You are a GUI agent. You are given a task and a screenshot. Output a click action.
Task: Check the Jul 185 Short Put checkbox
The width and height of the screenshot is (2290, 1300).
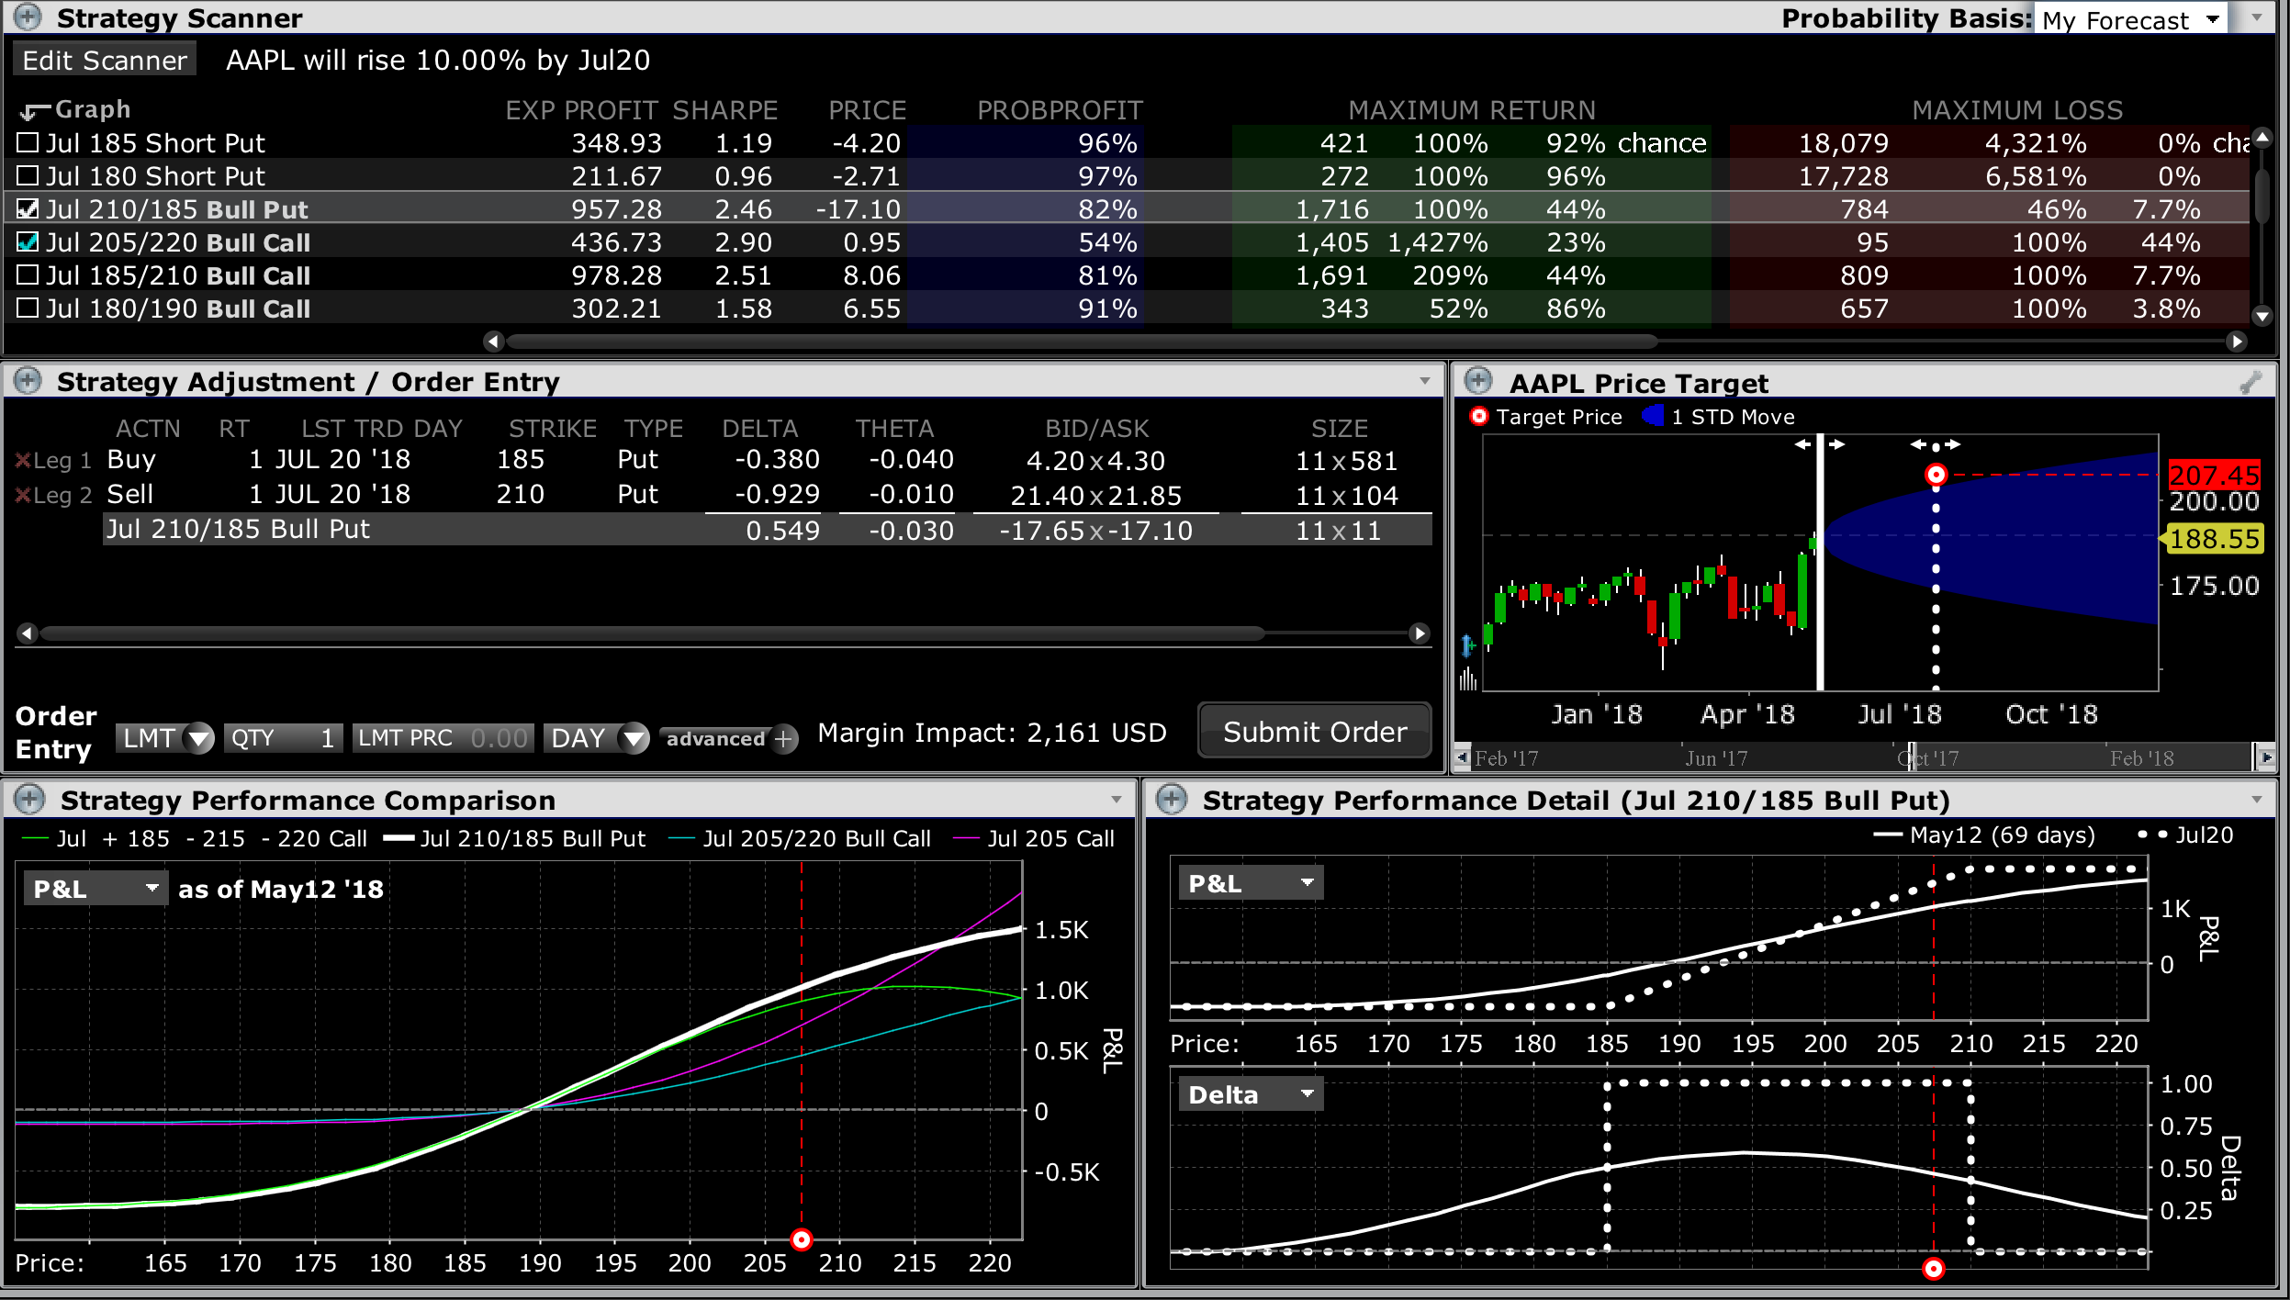point(28,142)
